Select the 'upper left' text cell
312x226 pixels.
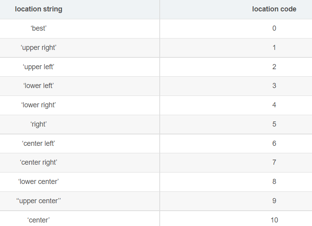click(x=38, y=67)
